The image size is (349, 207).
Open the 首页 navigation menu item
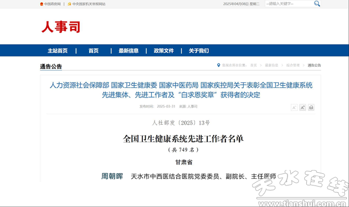click(94, 51)
